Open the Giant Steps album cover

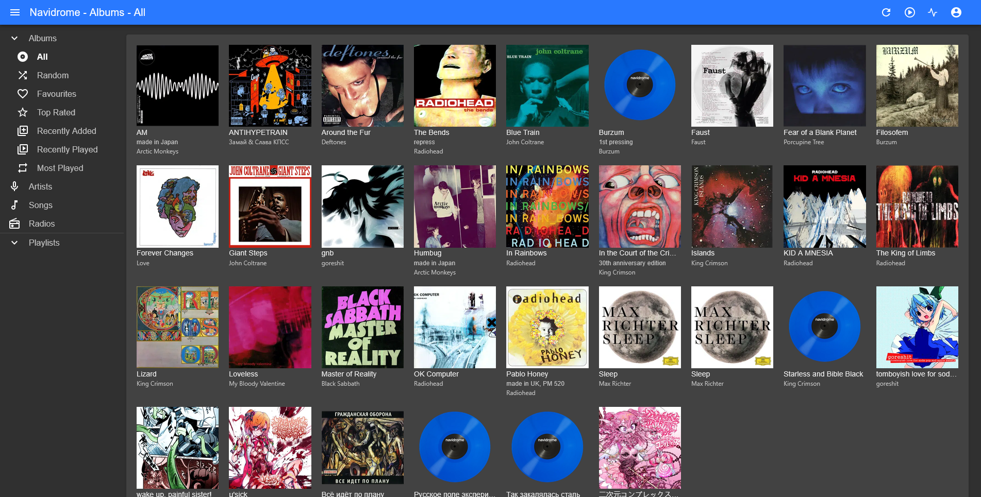(x=270, y=207)
